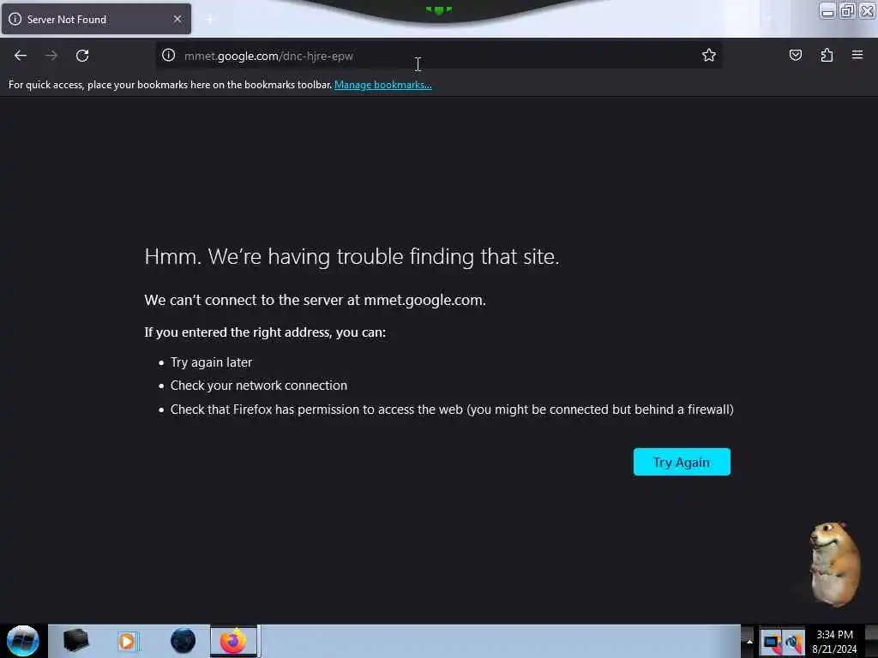Open the dark globe taskbar application
Viewport: 878px width, 658px height.
tap(183, 641)
